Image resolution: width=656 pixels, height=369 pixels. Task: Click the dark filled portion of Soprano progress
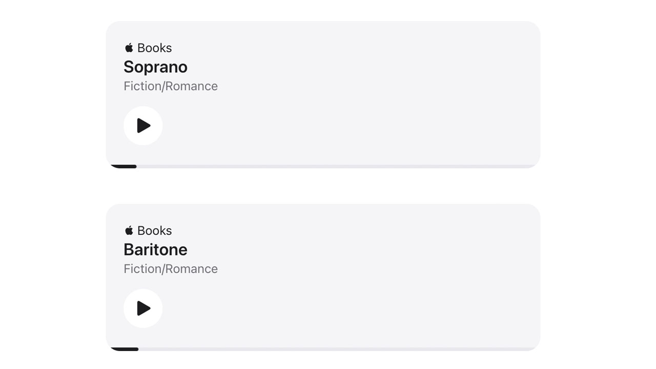tap(124, 167)
